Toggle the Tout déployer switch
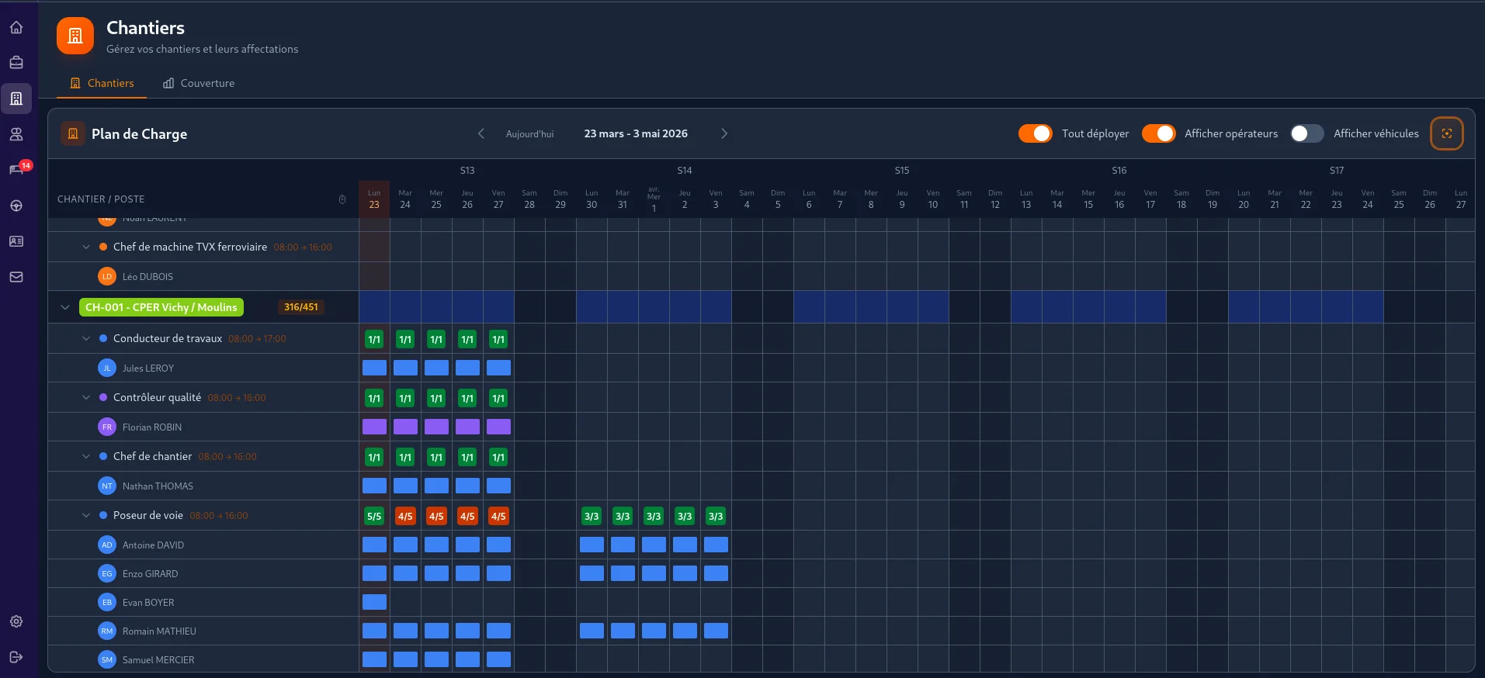The height and width of the screenshot is (678, 1485). 1035,133
